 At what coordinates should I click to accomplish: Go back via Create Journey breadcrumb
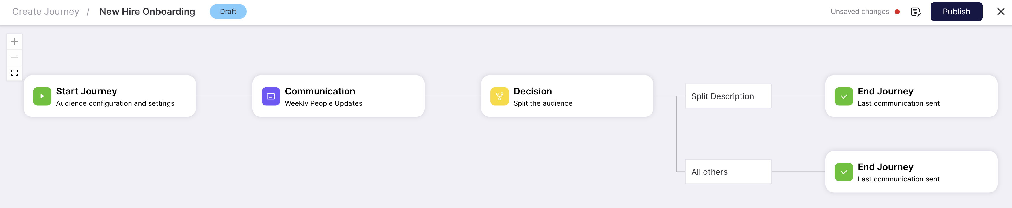pos(46,12)
